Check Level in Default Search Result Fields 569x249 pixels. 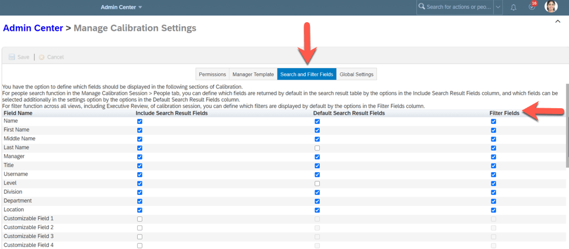[317, 184]
